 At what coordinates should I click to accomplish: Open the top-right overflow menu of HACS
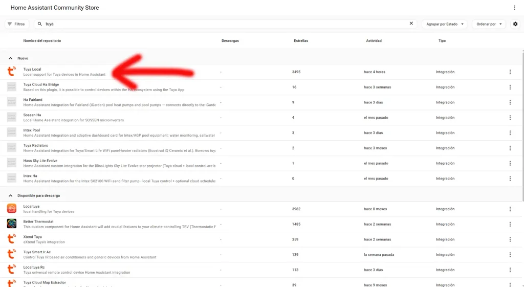click(514, 8)
